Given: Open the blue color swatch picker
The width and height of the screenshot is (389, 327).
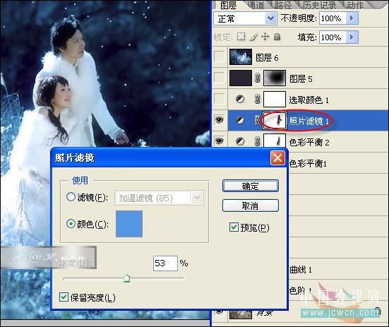Looking at the screenshot, I should pyautogui.click(x=129, y=224).
